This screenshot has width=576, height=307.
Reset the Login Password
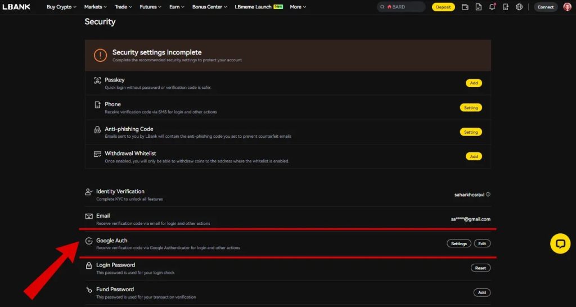(x=480, y=268)
